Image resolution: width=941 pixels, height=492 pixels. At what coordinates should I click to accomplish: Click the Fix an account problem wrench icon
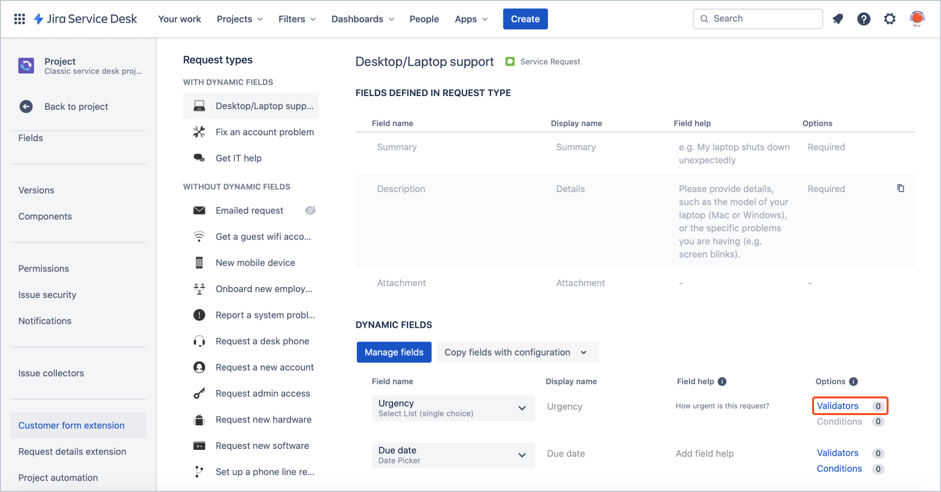coord(199,132)
